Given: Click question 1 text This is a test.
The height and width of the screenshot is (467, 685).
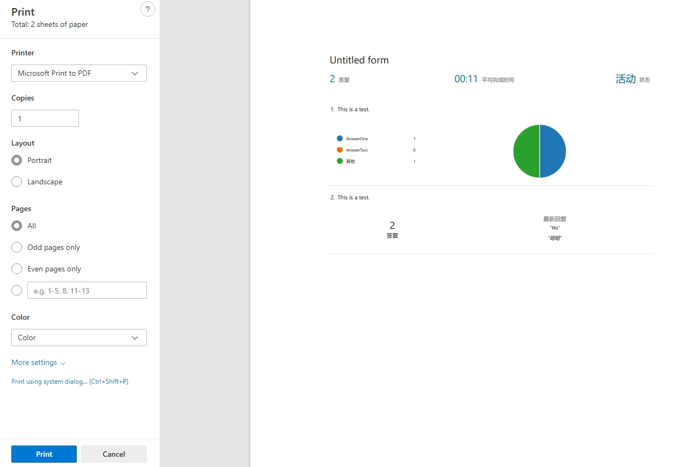Looking at the screenshot, I should coord(354,109).
